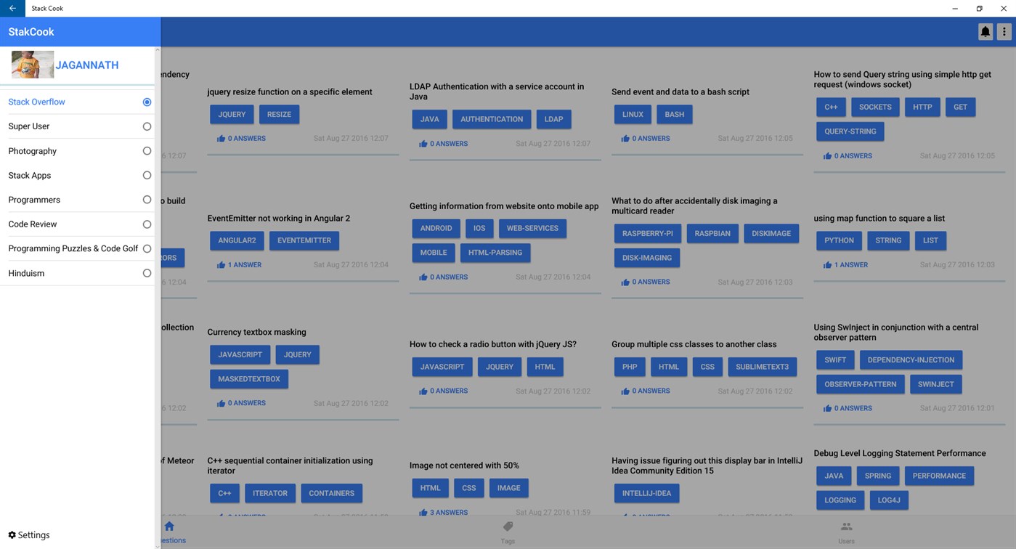Open question 'Send event and data to a bash script'
The width and height of the screenshot is (1016, 549).
pyautogui.click(x=680, y=92)
